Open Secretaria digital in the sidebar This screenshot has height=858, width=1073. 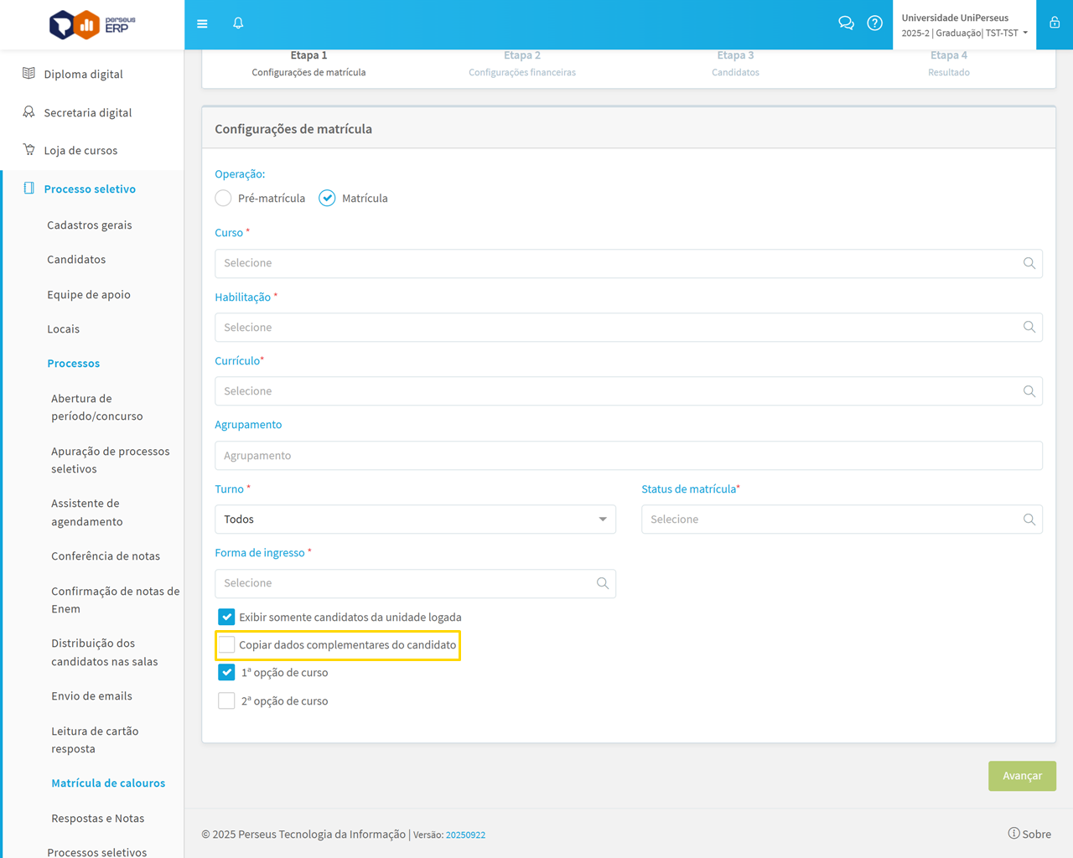coord(88,112)
